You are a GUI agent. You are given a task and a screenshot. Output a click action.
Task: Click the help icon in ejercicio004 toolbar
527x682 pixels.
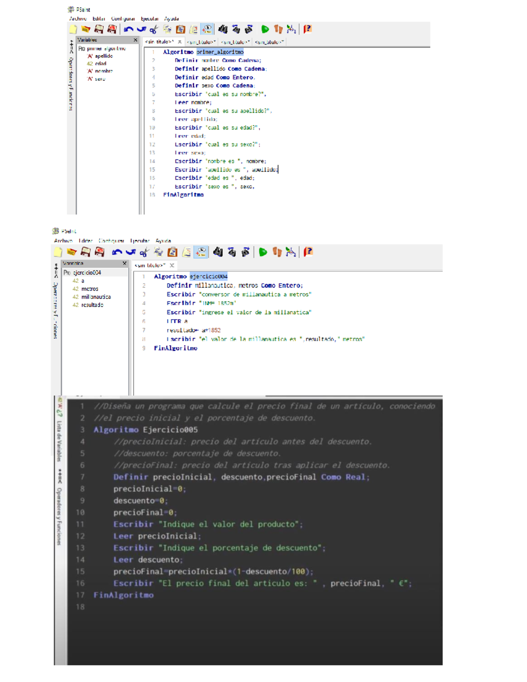308,252
